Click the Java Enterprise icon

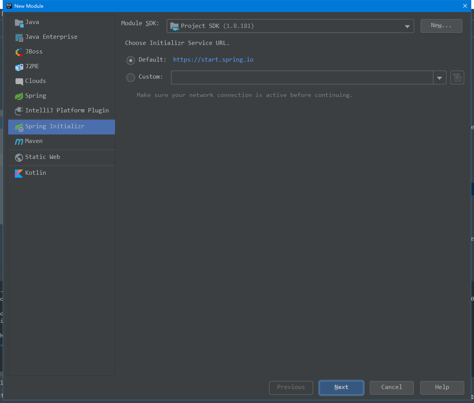(19, 38)
